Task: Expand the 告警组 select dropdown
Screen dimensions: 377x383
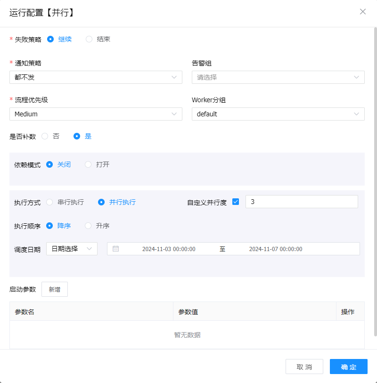Action: click(x=278, y=77)
